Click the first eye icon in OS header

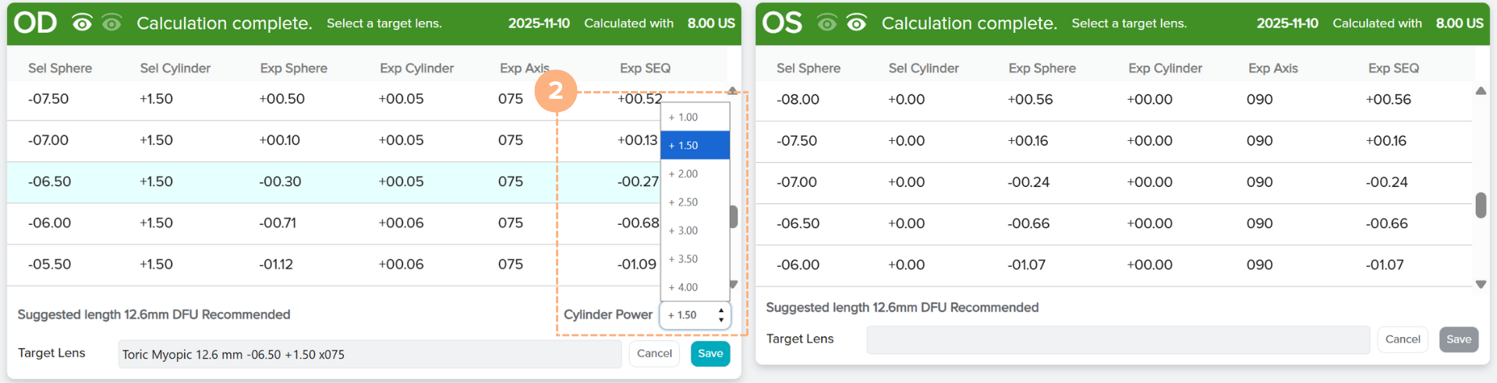click(826, 23)
